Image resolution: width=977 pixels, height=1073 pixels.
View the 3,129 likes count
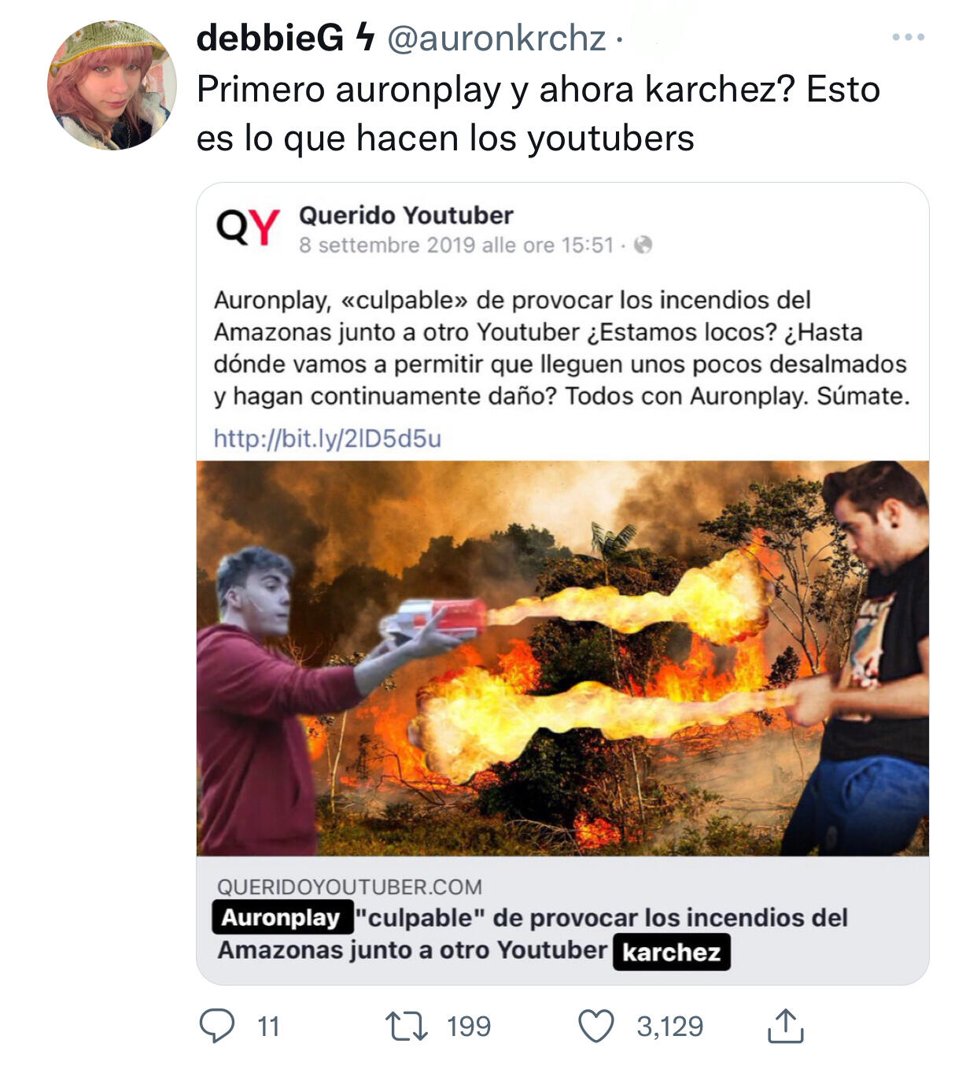(x=670, y=1027)
